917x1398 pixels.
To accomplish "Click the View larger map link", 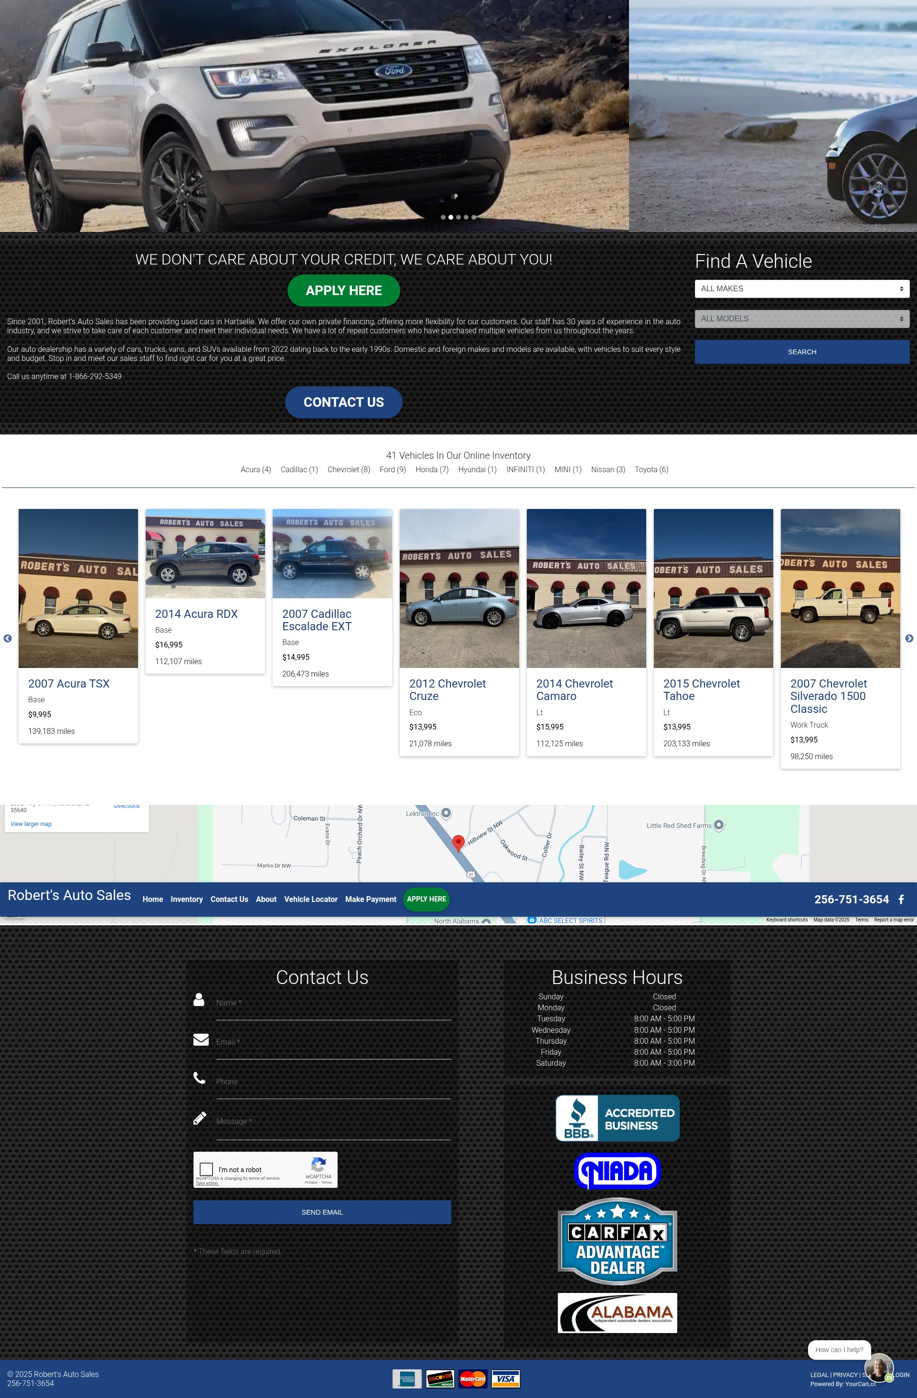I will tap(31, 824).
